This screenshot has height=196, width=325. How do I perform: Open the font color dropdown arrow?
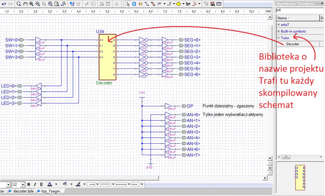56,184
